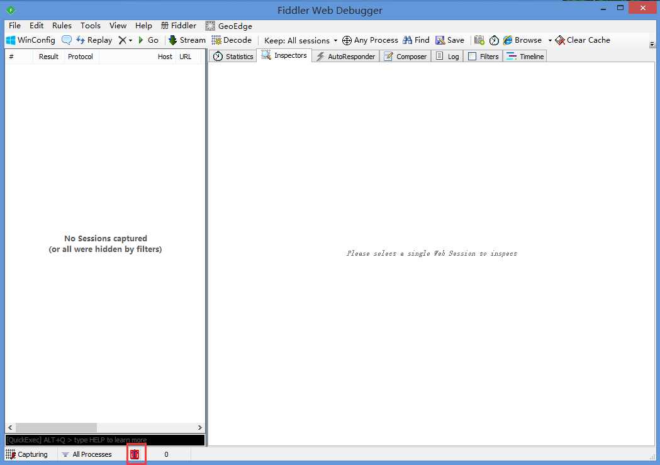The height and width of the screenshot is (465, 660).
Task: Expand the toolbar overflow arrow
Action: click(652, 44)
